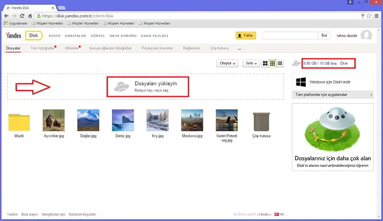This screenshot has width=383, height=221.
Task: Switch to the Albümler tab
Action: click(72, 48)
